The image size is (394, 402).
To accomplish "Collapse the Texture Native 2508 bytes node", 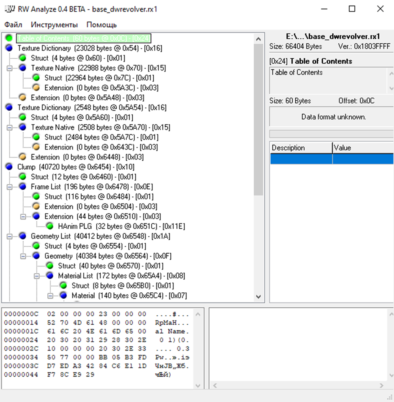I will click(9, 128).
